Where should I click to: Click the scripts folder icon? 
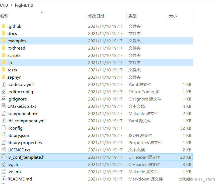tap(3, 55)
